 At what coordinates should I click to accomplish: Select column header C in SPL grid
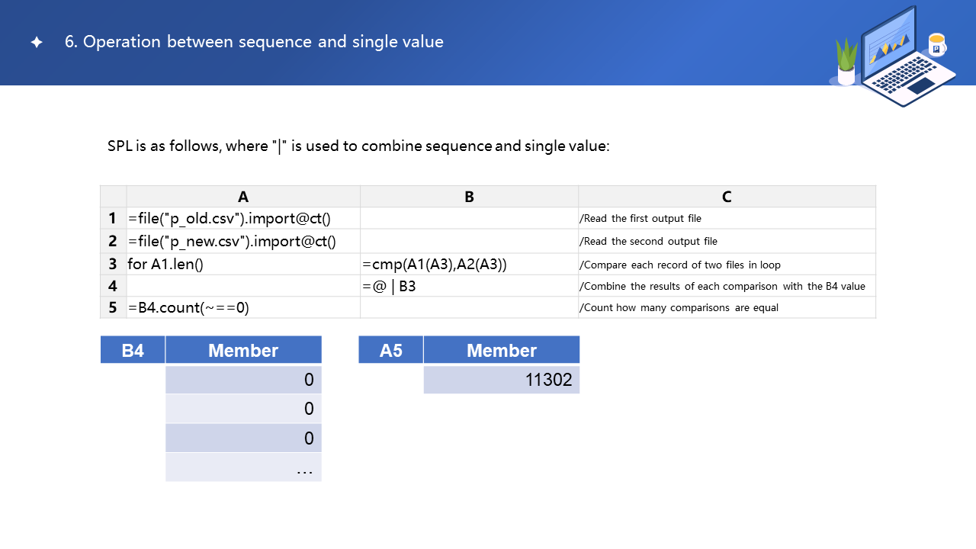[727, 197]
